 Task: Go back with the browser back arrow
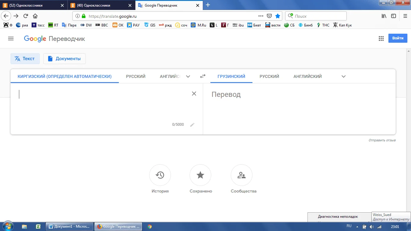(x=6, y=16)
